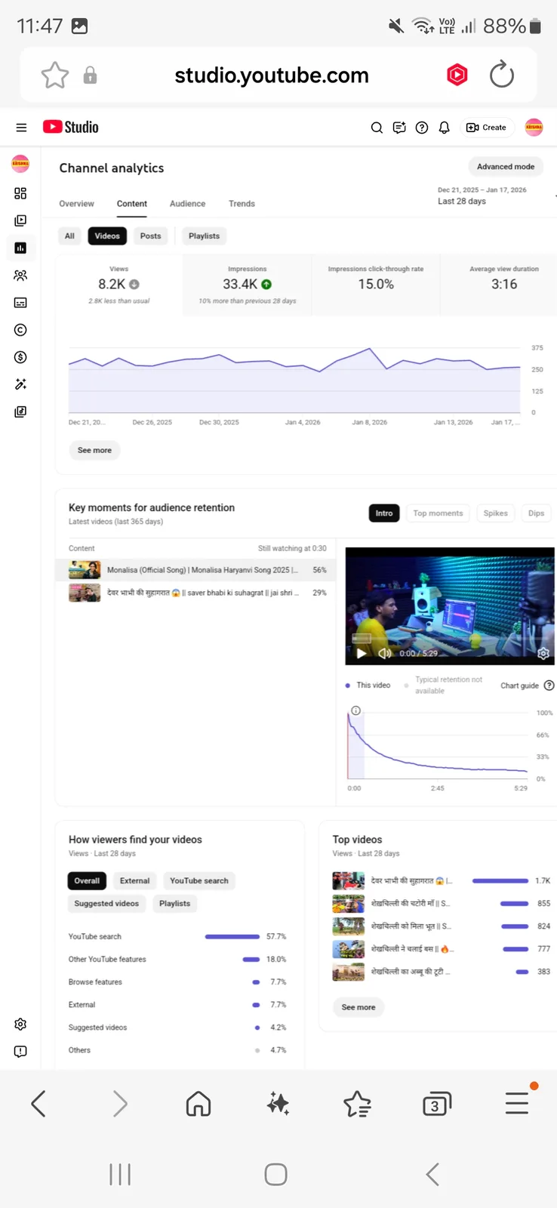
Task: Select the Views metric card
Action: point(119,285)
